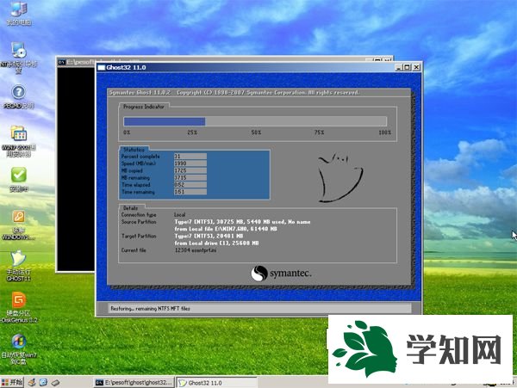The width and height of the screenshot is (517, 388).
Task: Click the Symantec Ghost copyright header text
Action: (234, 92)
